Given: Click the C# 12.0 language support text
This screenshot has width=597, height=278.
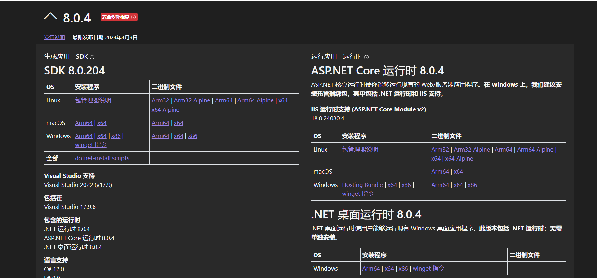Looking at the screenshot, I should point(54,269).
